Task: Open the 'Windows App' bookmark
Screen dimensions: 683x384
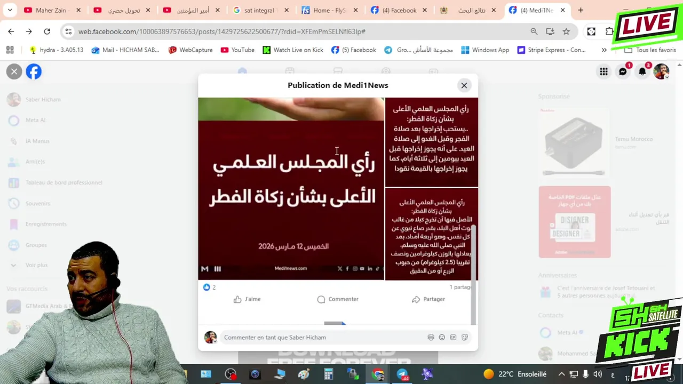Action: point(485,50)
